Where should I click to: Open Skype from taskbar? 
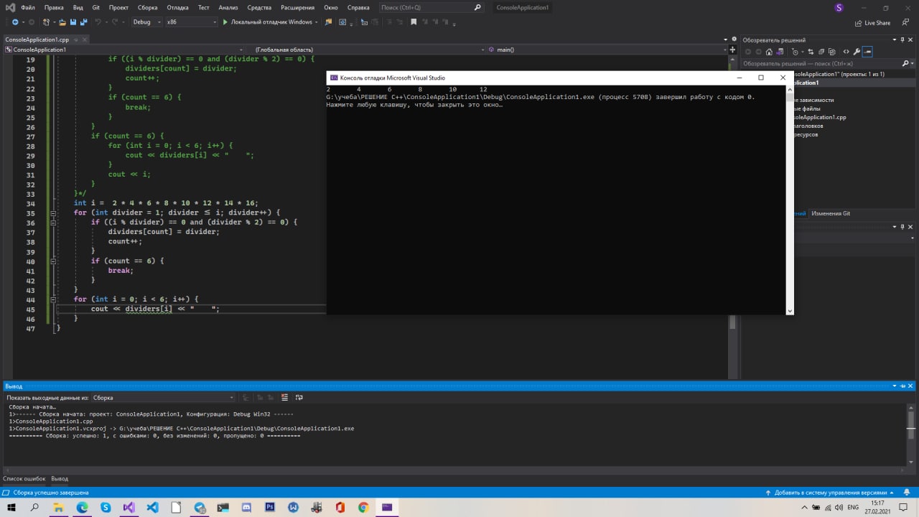106,507
